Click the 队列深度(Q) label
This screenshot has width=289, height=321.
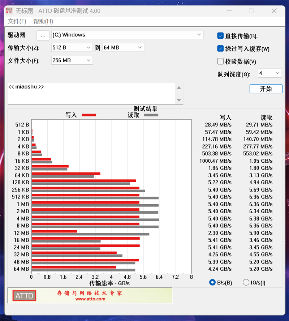[234, 74]
